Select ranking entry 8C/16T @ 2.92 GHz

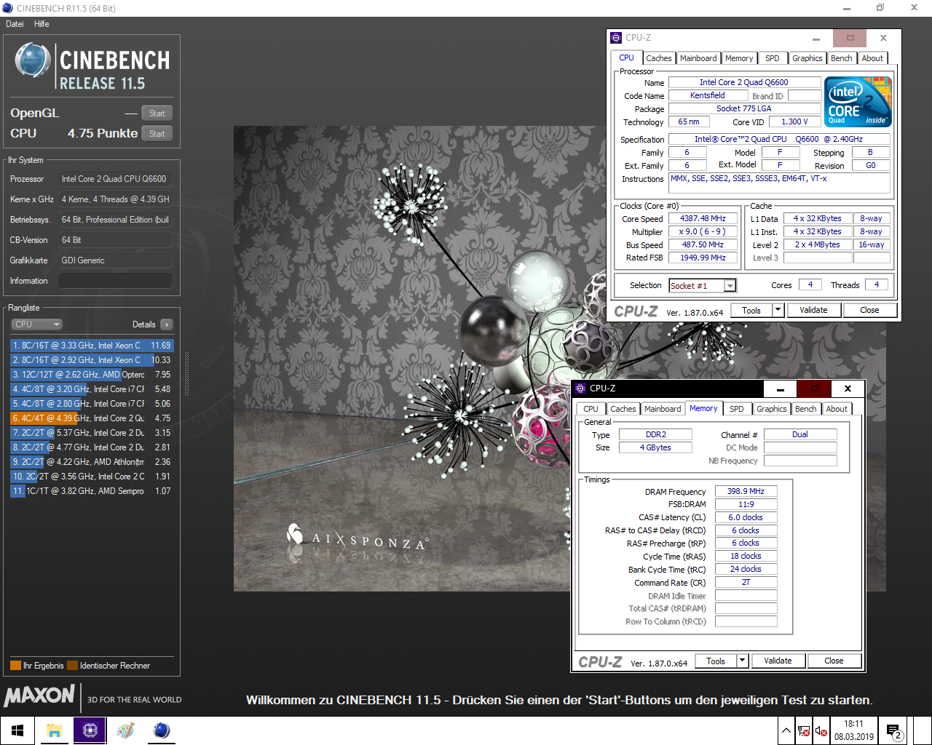92,360
